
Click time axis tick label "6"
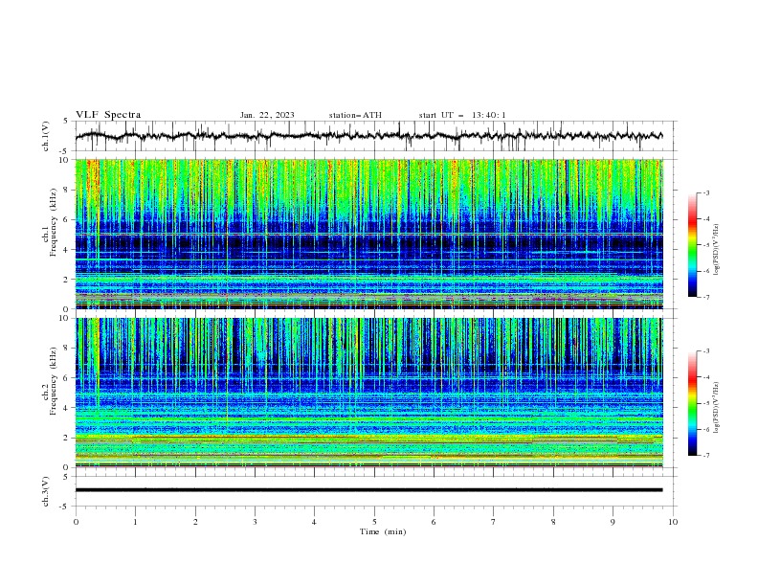click(x=434, y=522)
